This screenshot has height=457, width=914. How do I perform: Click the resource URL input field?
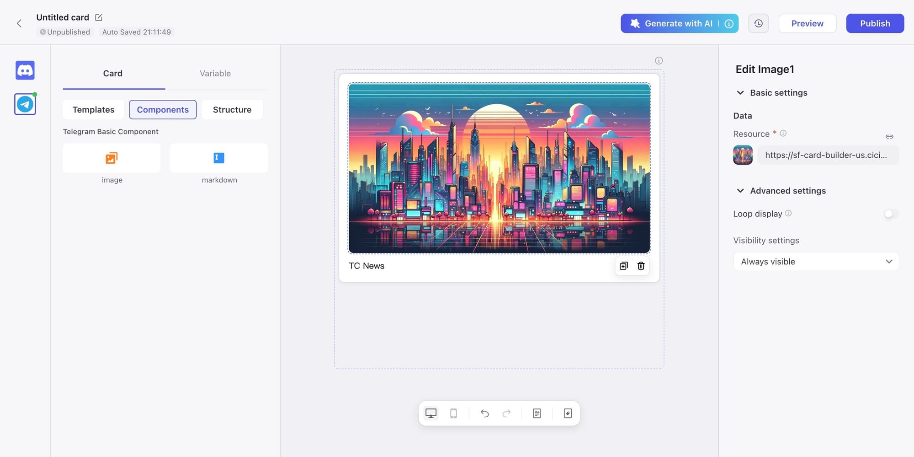[x=828, y=155]
